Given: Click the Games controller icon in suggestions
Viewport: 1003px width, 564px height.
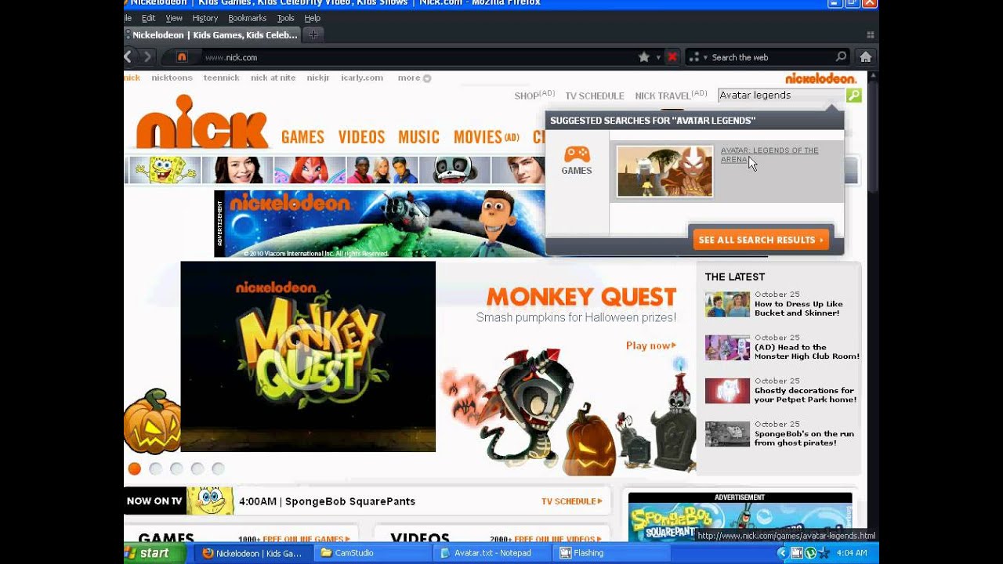Looking at the screenshot, I should click(x=577, y=154).
